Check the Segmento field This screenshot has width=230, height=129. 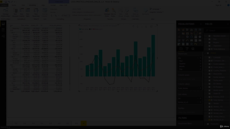pyautogui.click(x=210, y=46)
